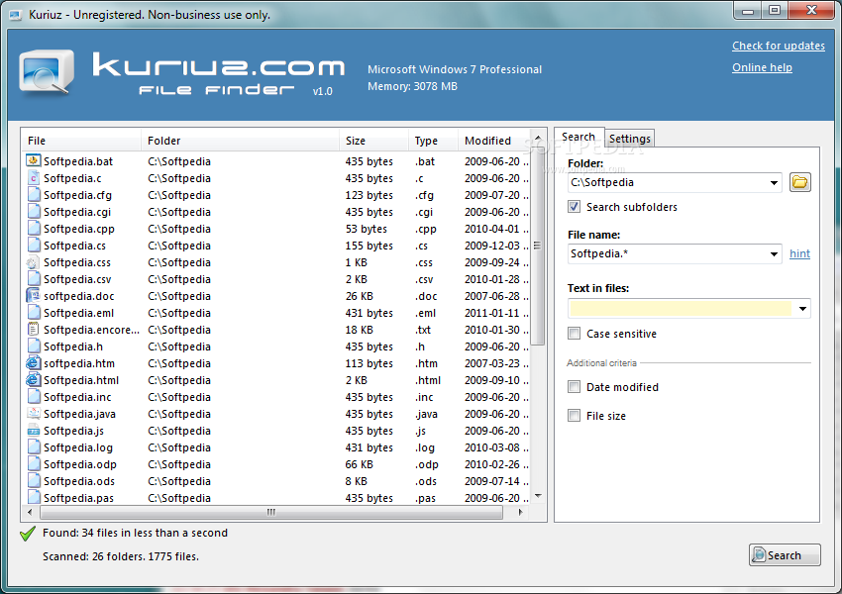Screen dimensions: 842x594
Task: Expand the File name dropdown list
Action: pos(774,253)
